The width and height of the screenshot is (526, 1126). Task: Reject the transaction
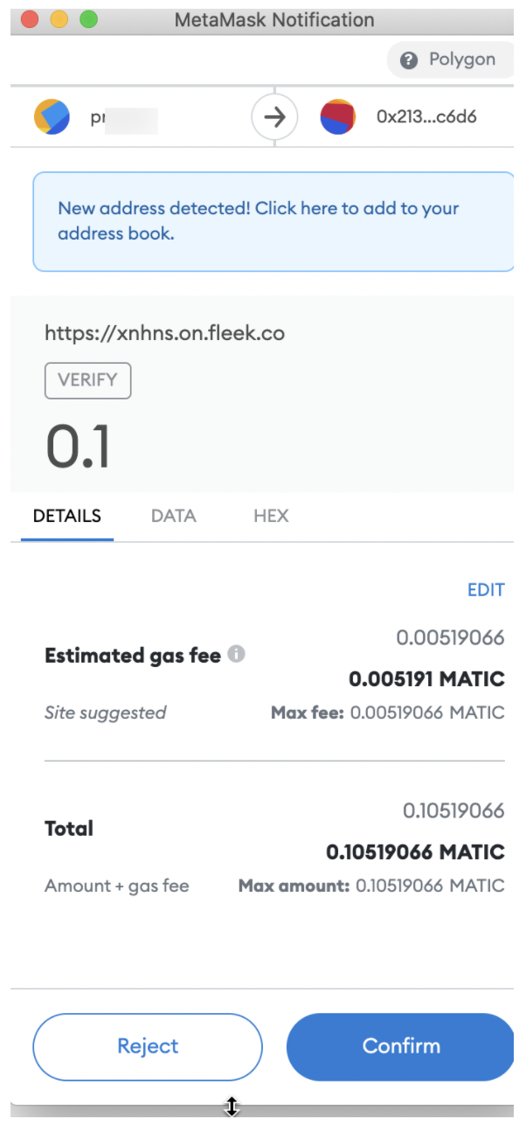[148, 1046]
